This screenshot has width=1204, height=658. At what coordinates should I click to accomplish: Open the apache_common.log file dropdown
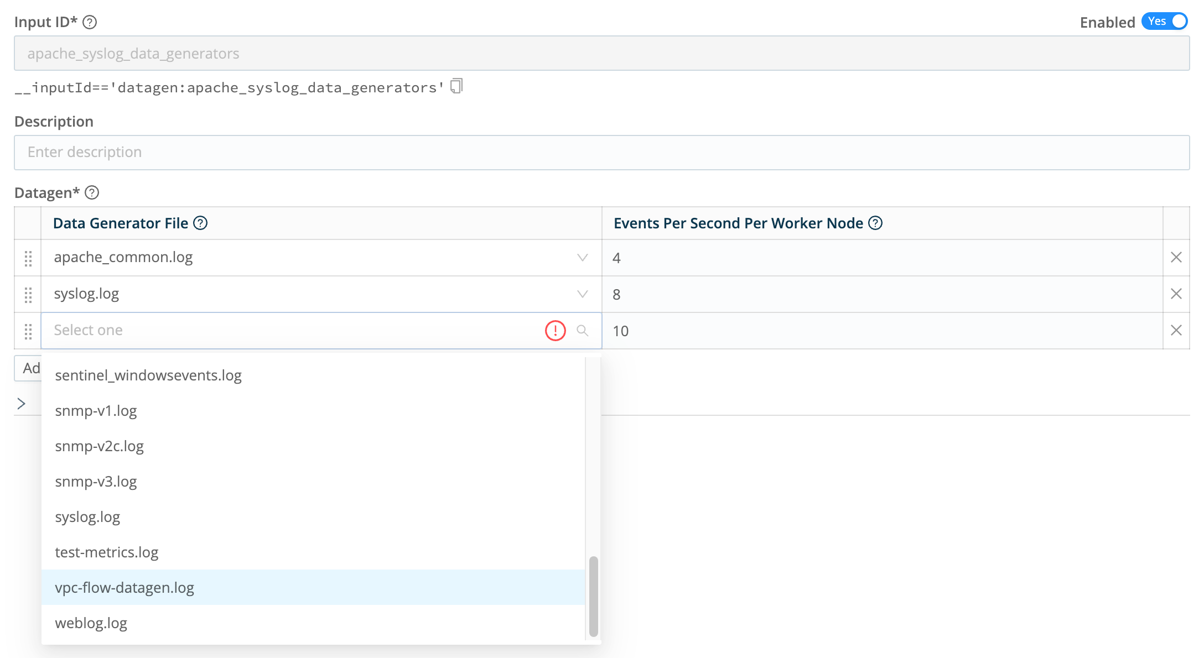tap(582, 257)
